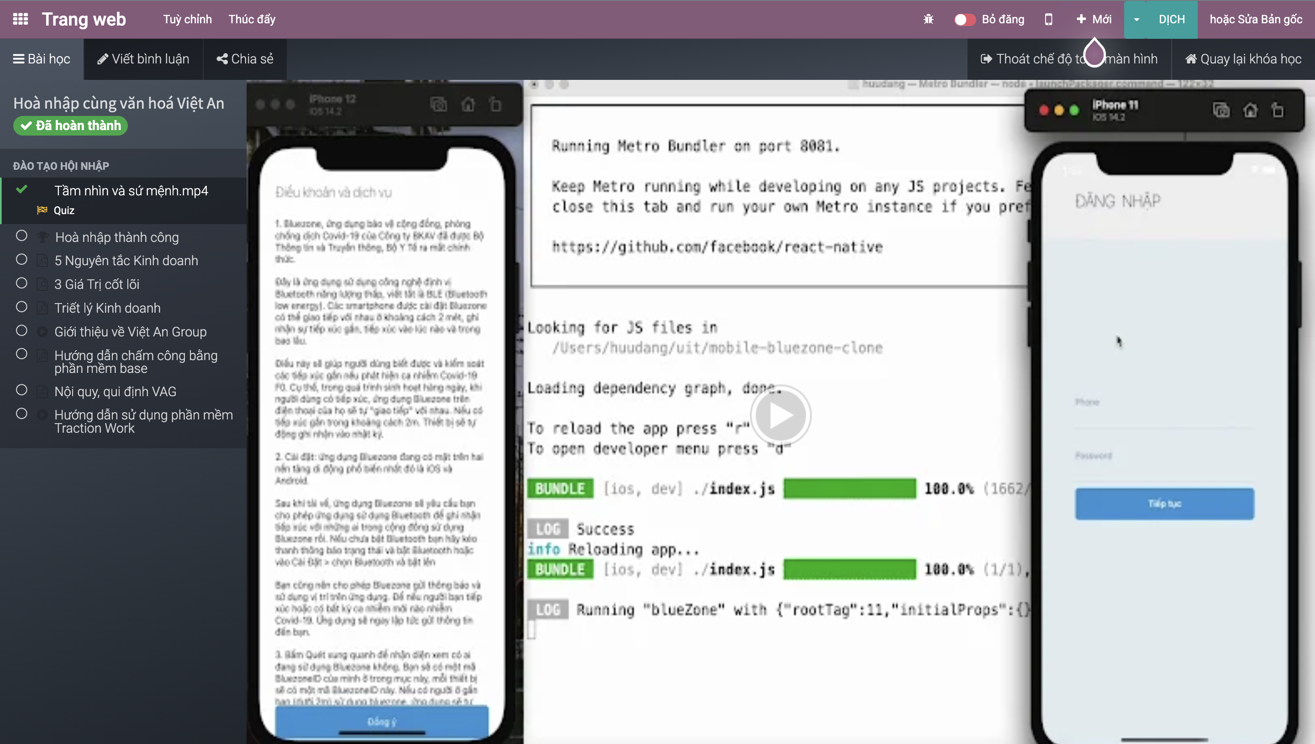Click the bug debug icon
The height and width of the screenshot is (744, 1315).
pyautogui.click(x=928, y=20)
